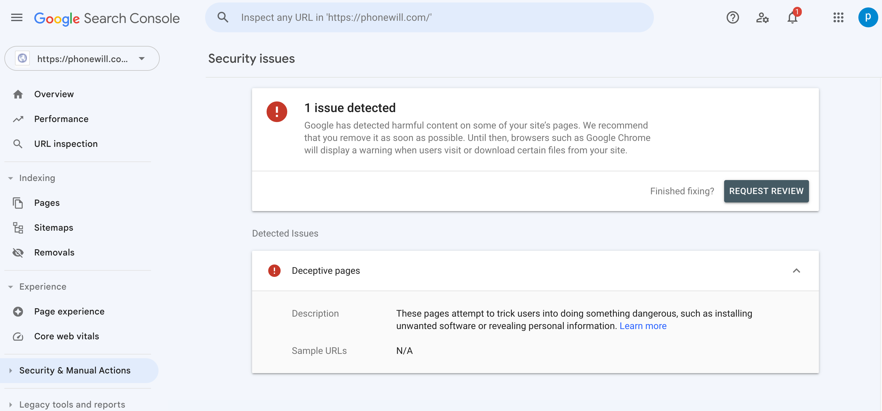
Task: Open the hamburger main menu
Action: coord(16,17)
